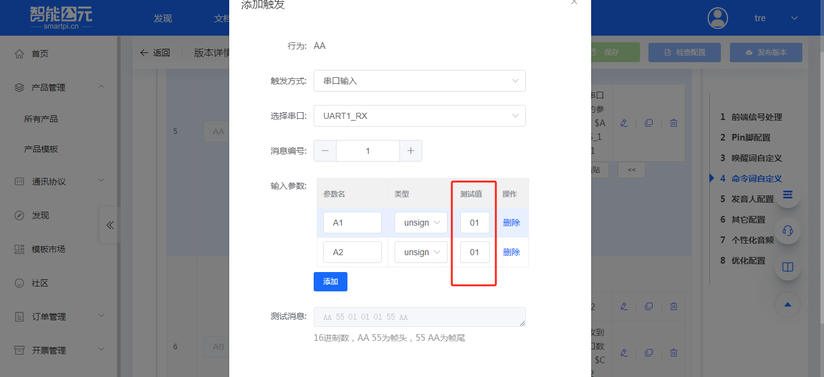Click the edit pencil icon on the command row
The image size is (824, 377).
(624, 122)
